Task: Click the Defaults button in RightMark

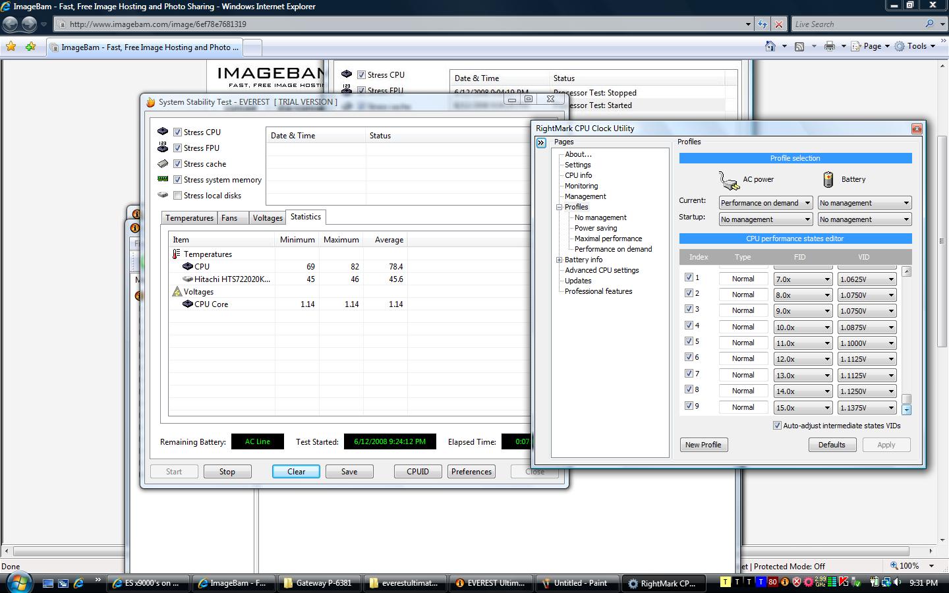Action: 832,445
